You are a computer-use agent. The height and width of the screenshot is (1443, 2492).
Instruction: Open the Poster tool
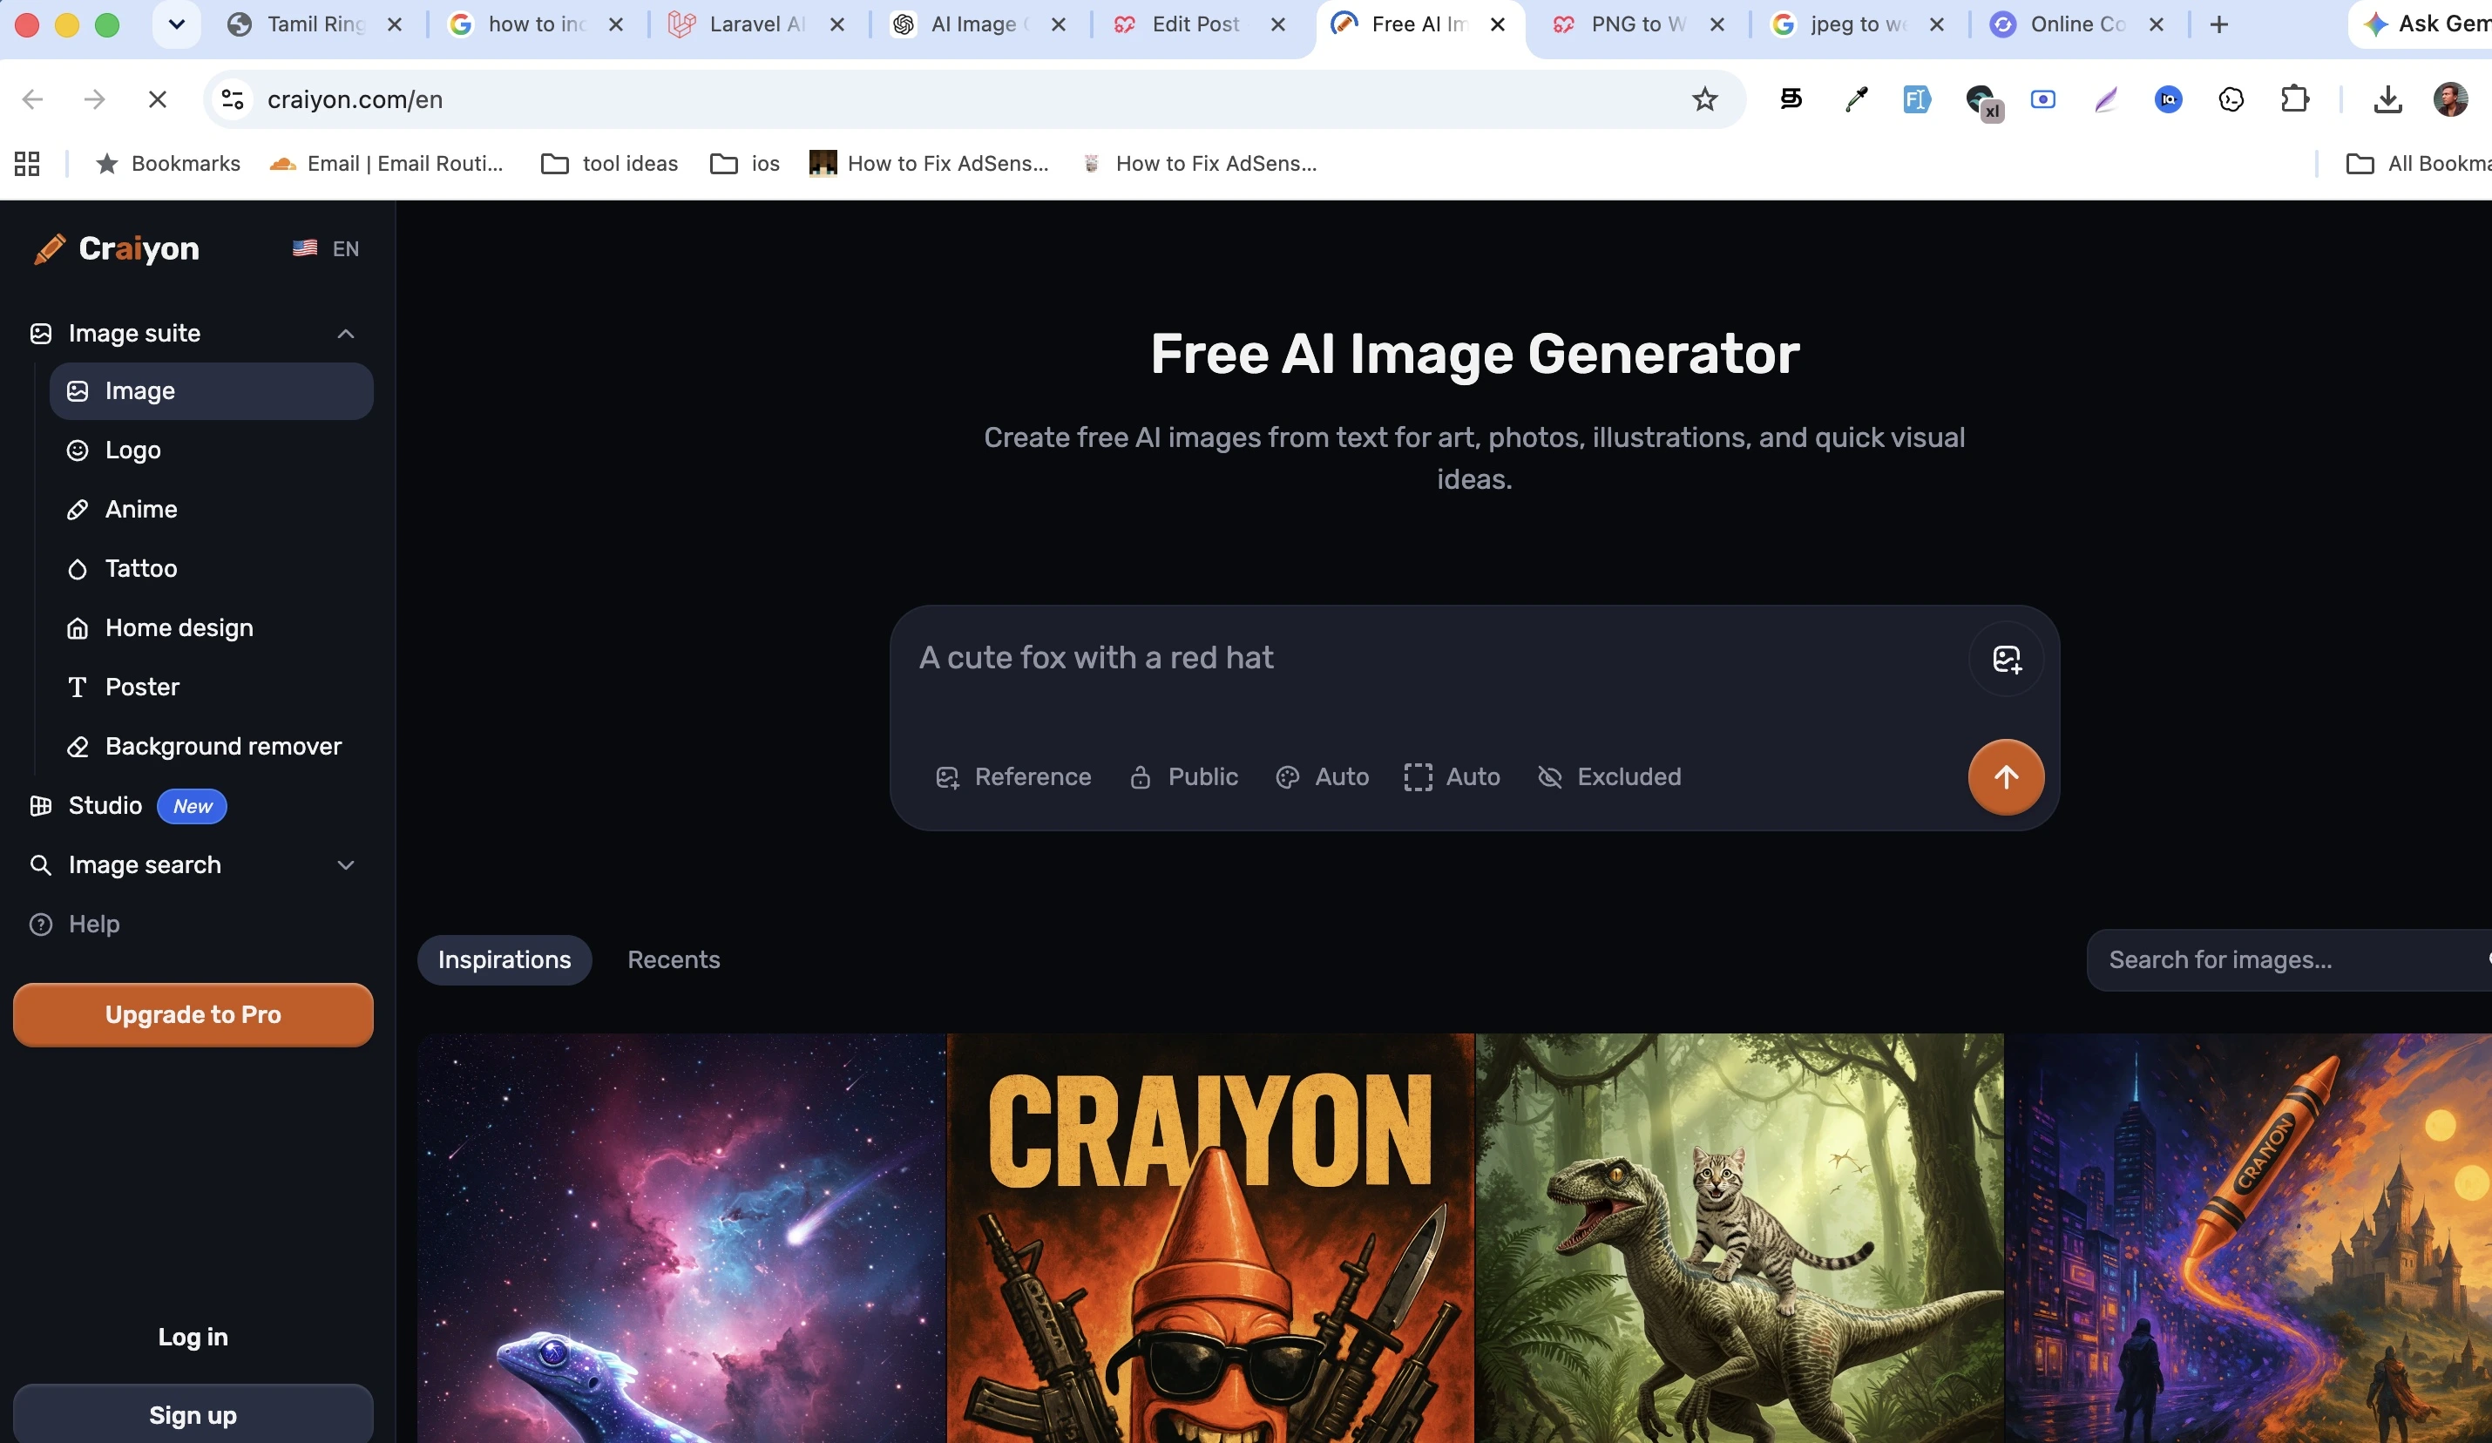click(212, 688)
